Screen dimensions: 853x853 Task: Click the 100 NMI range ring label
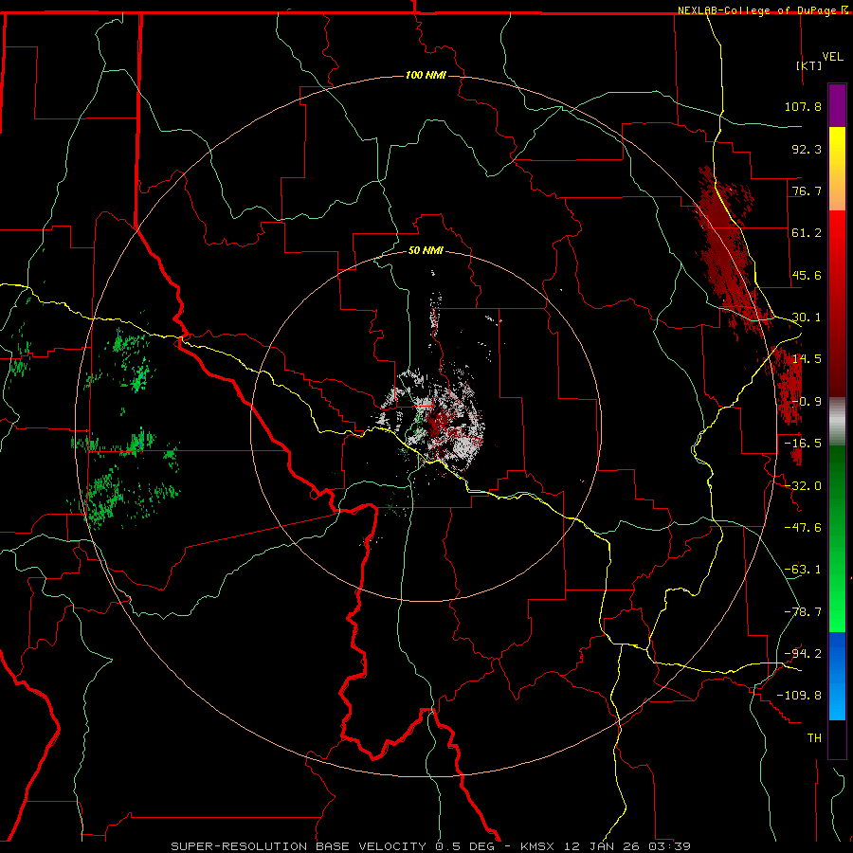point(426,75)
